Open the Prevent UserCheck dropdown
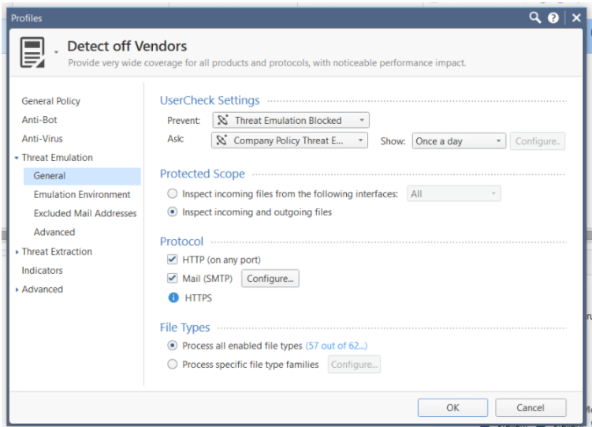592x427 pixels. point(291,120)
